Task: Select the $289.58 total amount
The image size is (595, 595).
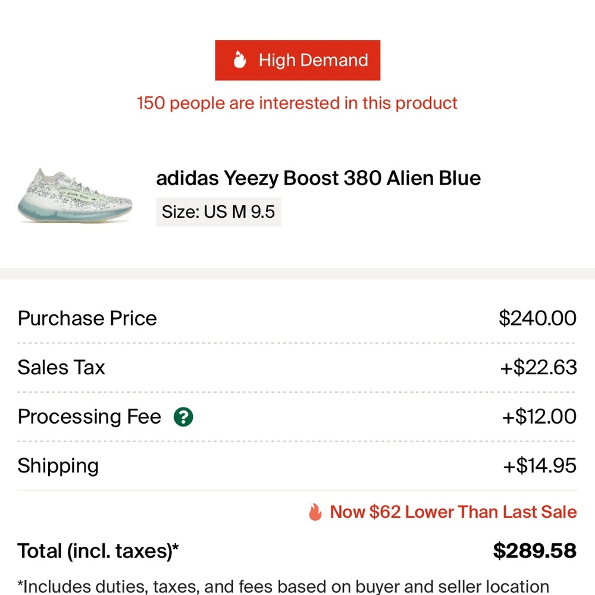Action: pyautogui.click(x=535, y=551)
